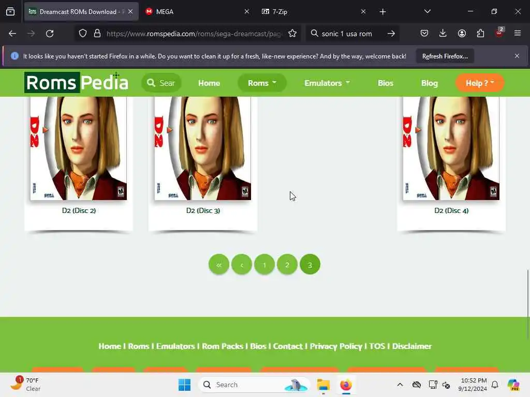Click the RomsPedia logo
The height and width of the screenshot is (397, 530).
coord(77,82)
